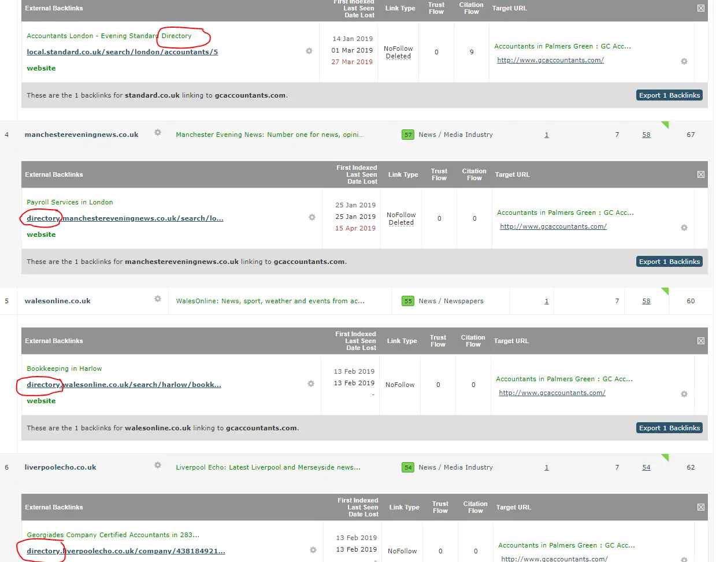The height and width of the screenshot is (562, 716).
Task: Open gear menu for Manchester panel target URL
Action: [684, 228]
